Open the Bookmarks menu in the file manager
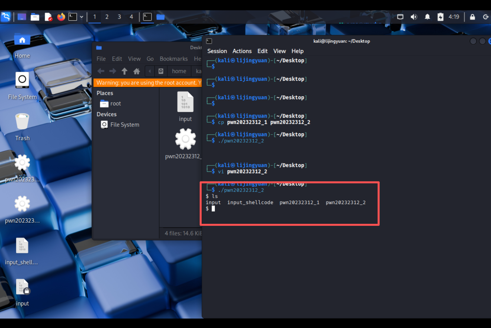This screenshot has height=328, width=491. point(174,59)
